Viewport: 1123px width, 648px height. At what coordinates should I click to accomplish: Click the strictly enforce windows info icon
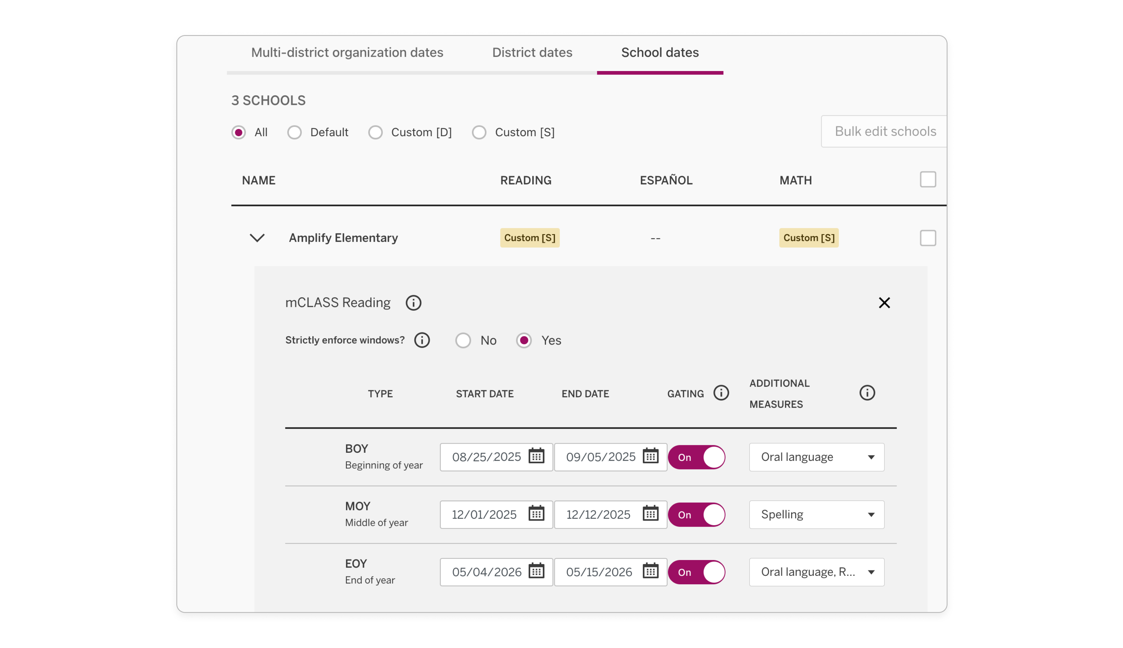[x=421, y=340]
